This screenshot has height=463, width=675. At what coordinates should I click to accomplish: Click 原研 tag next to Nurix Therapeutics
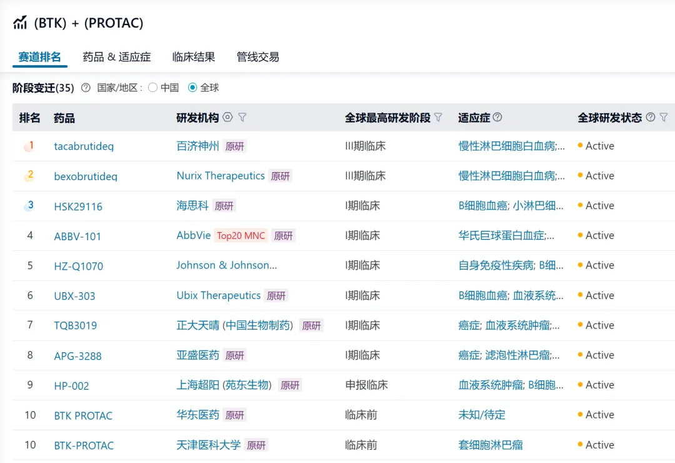tap(280, 176)
